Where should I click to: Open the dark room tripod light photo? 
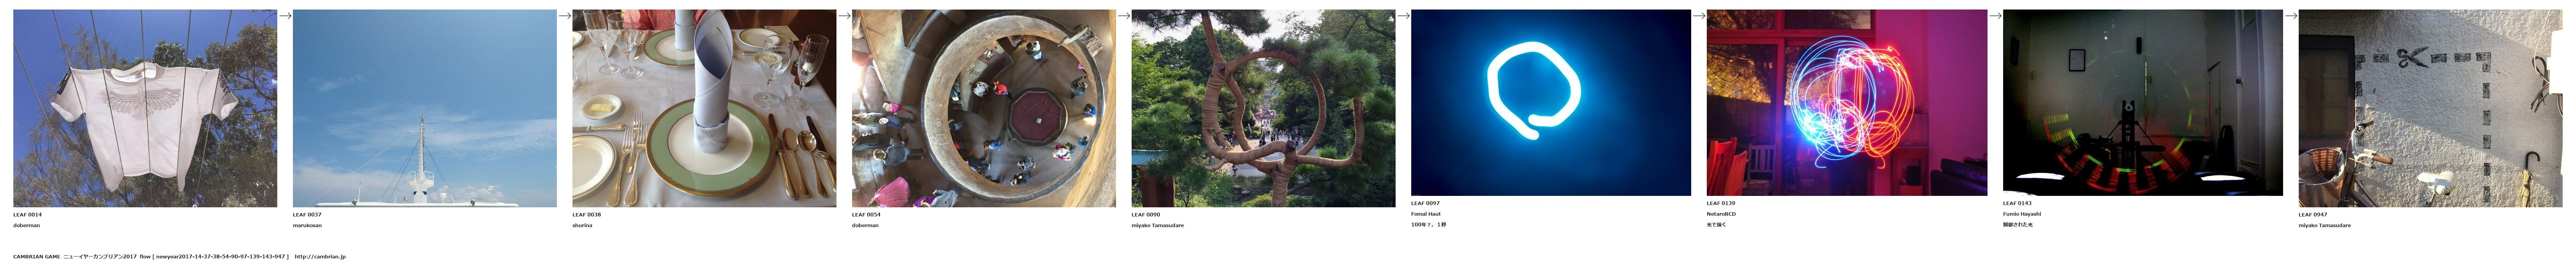point(2143,103)
